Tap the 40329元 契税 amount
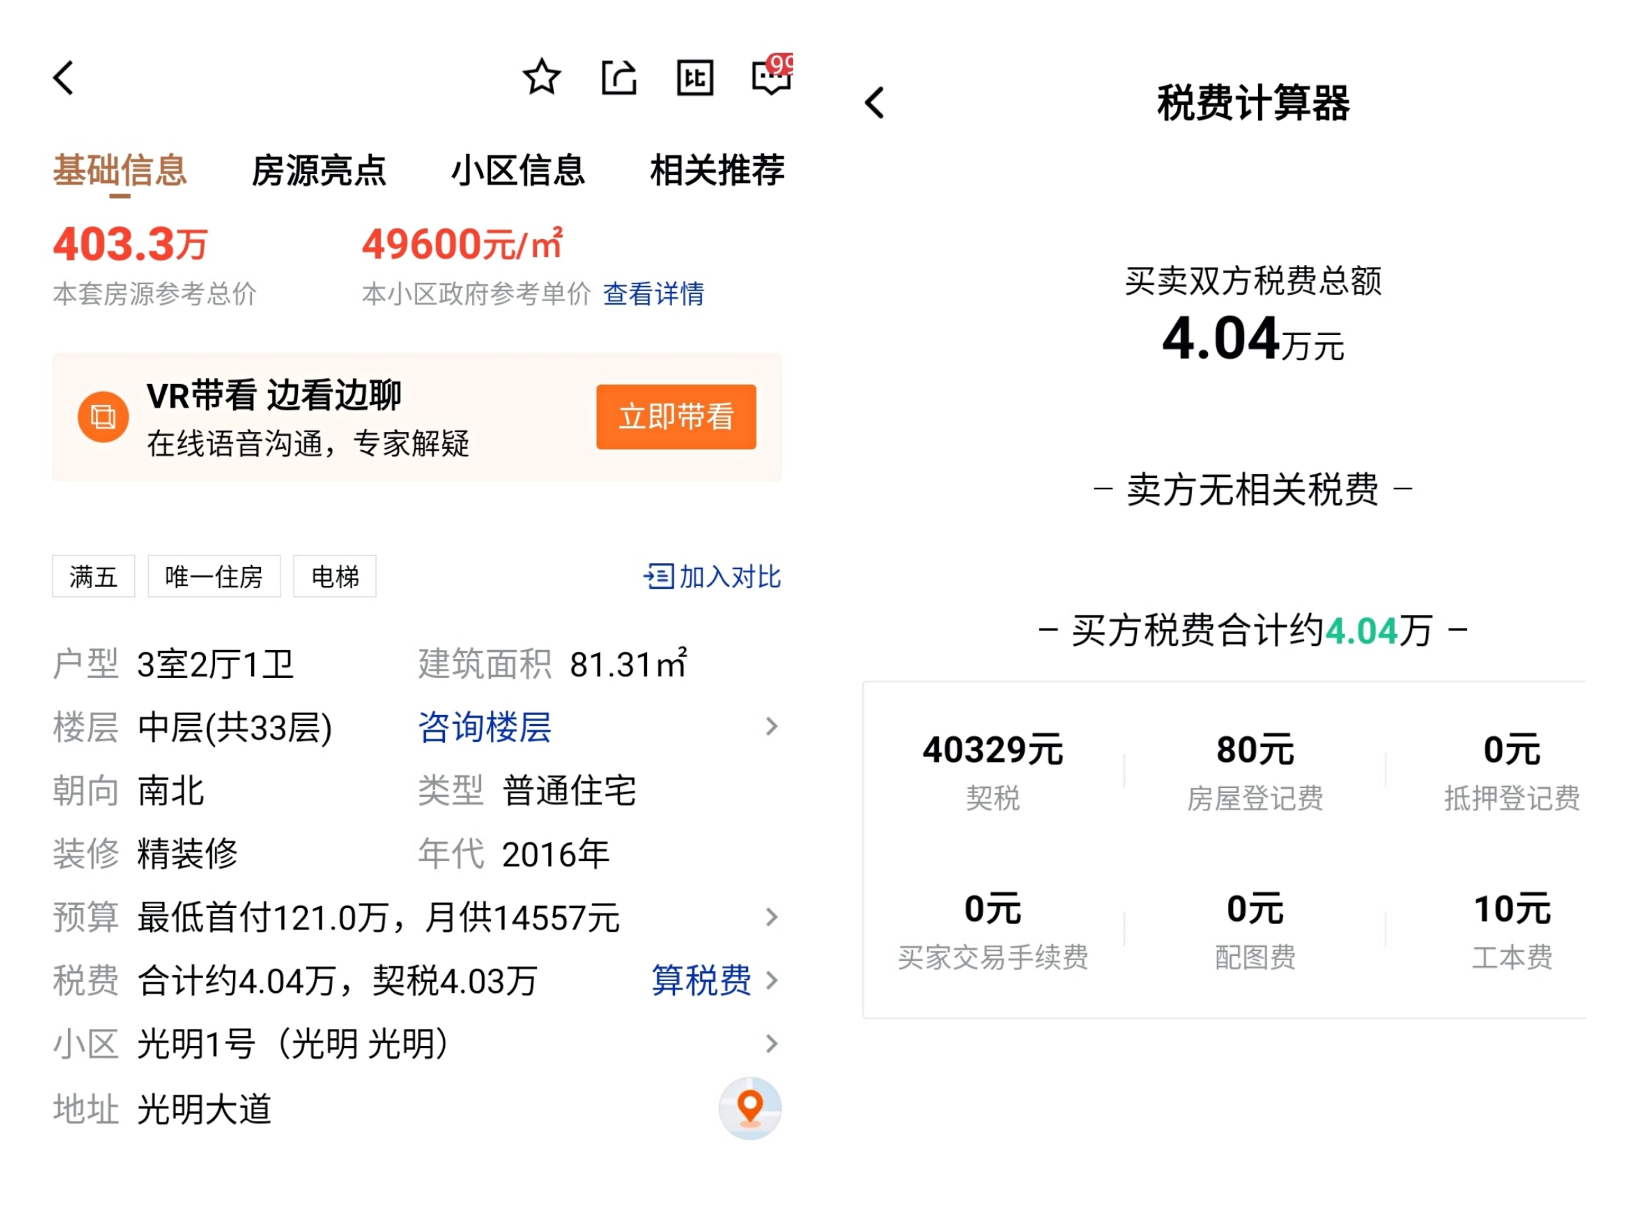Screen dimensions: 1627x1220 [992, 749]
